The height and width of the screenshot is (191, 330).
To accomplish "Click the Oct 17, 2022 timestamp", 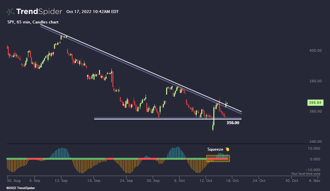I will [93, 12].
